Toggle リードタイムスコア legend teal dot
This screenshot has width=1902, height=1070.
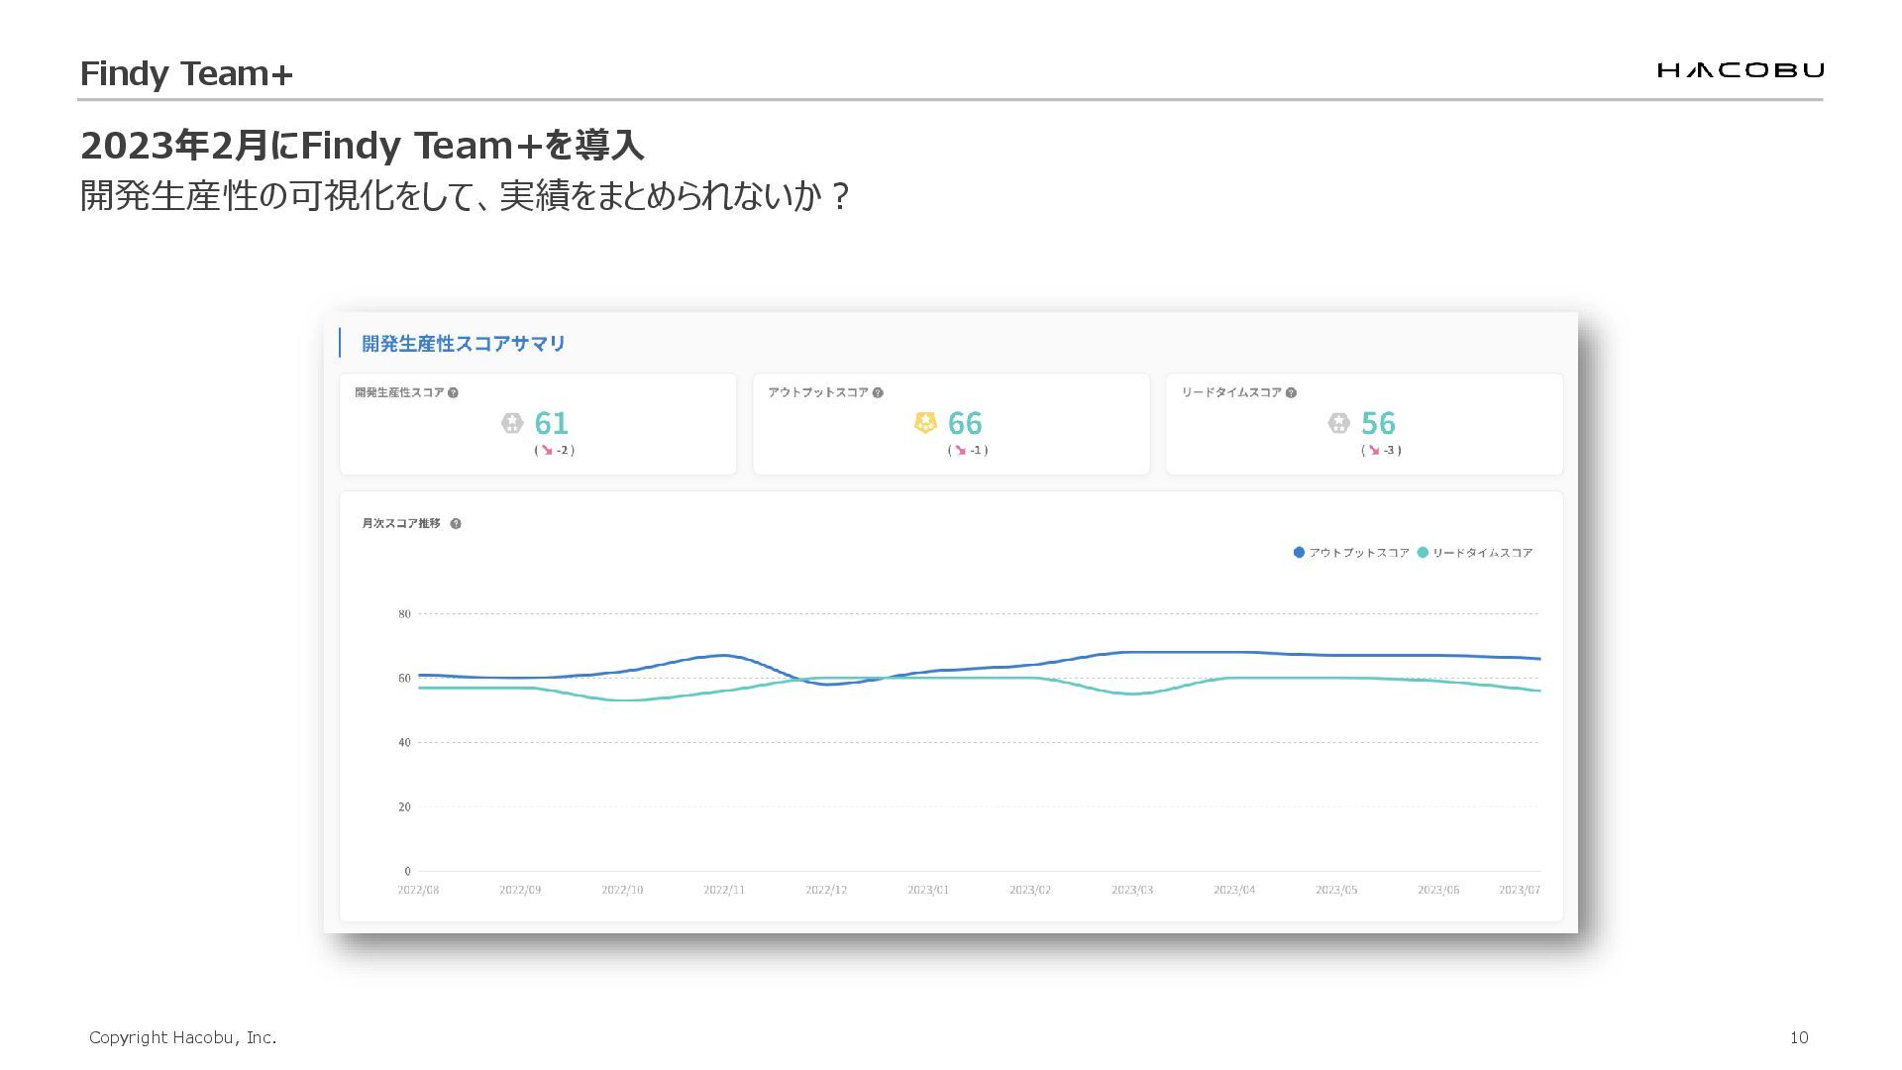pos(1423,553)
